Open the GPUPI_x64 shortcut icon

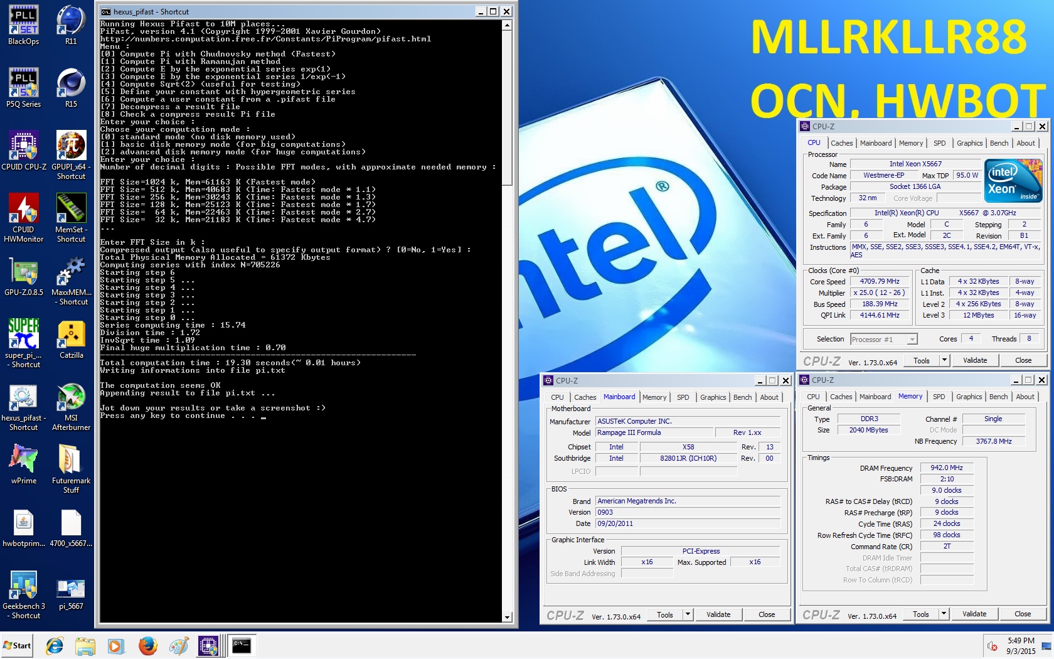click(x=71, y=155)
